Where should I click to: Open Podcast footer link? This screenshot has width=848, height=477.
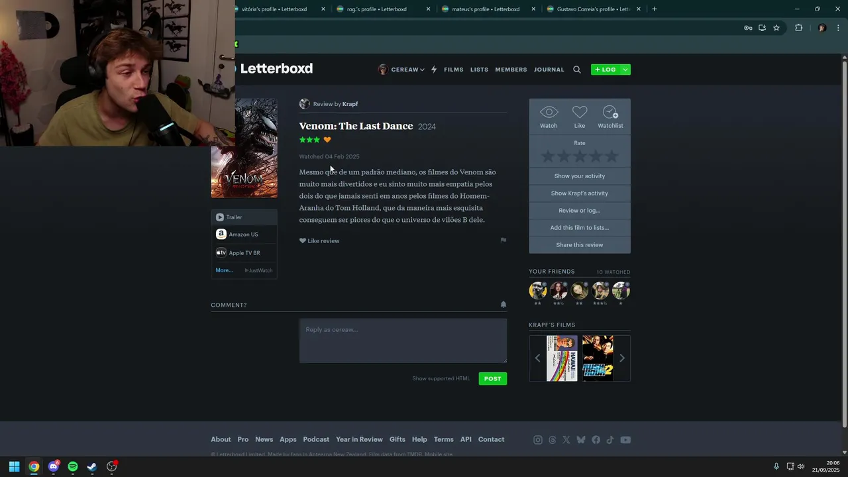point(316,439)
